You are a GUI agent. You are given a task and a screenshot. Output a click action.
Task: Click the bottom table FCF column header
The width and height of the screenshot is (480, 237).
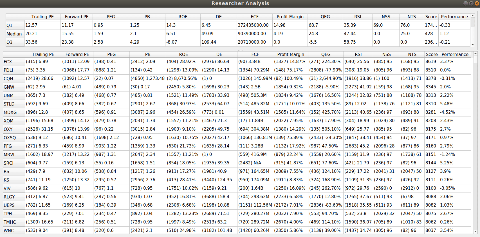[x=255, y=54]
